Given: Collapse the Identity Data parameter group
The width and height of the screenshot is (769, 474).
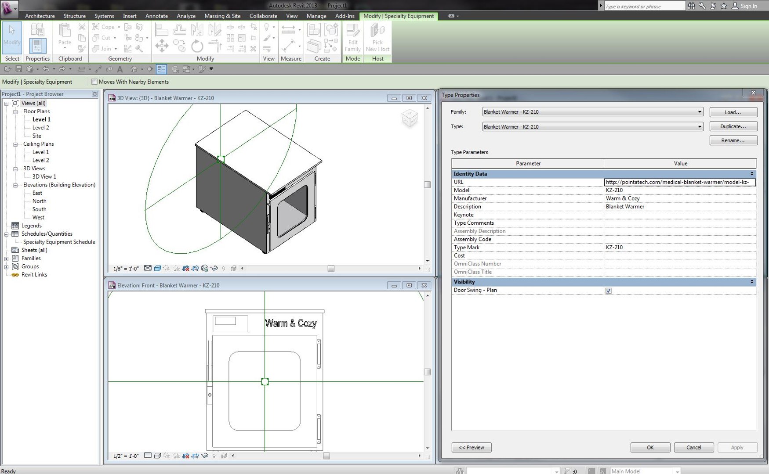Looking at the screenshot, I should (752, 174).
